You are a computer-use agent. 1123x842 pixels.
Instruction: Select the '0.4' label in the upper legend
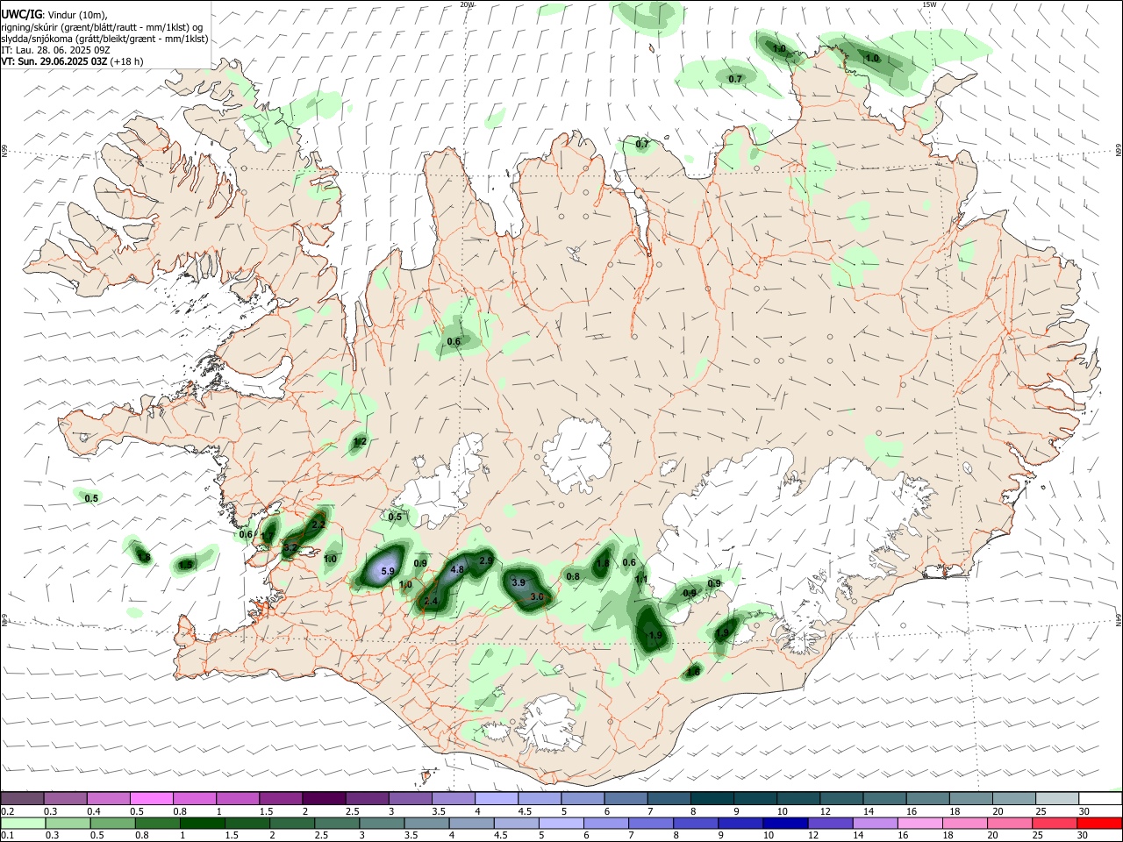tap(94, 811)
